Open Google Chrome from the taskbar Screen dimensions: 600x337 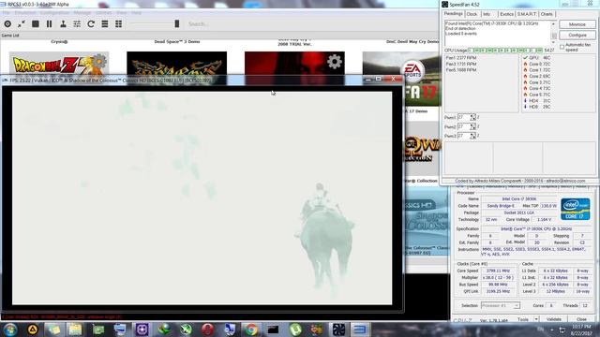point(251,330)
